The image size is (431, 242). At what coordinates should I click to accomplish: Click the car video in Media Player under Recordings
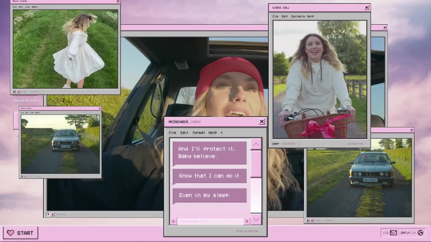(x=60, y=144)
